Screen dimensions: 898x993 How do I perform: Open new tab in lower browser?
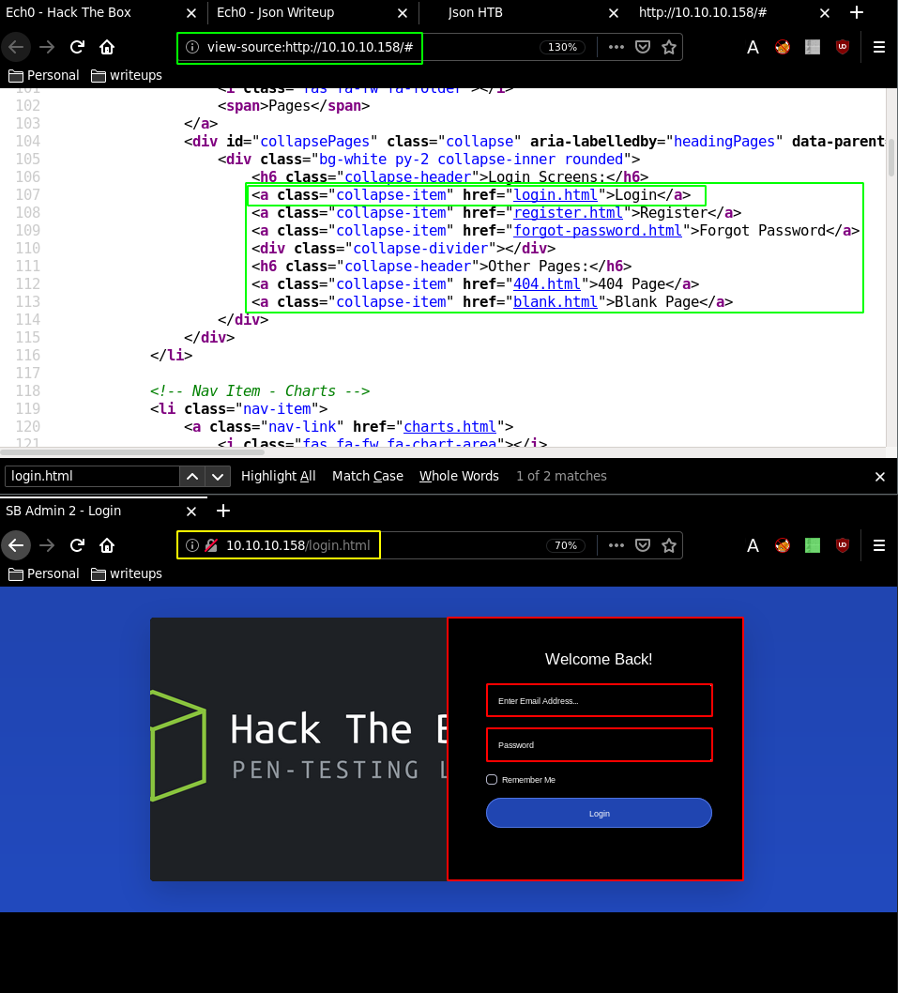pyautogui.click(x=223, y=511)
